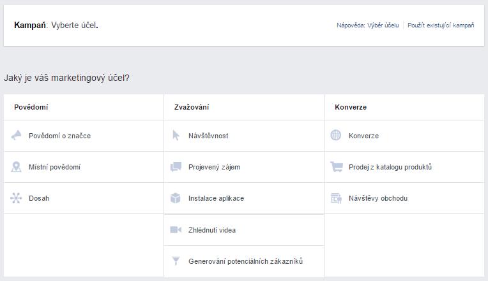Screen dimensions: 488x281
Task: Click the storefront icon for Návštěvy obchodu
Action: [336, 198]
